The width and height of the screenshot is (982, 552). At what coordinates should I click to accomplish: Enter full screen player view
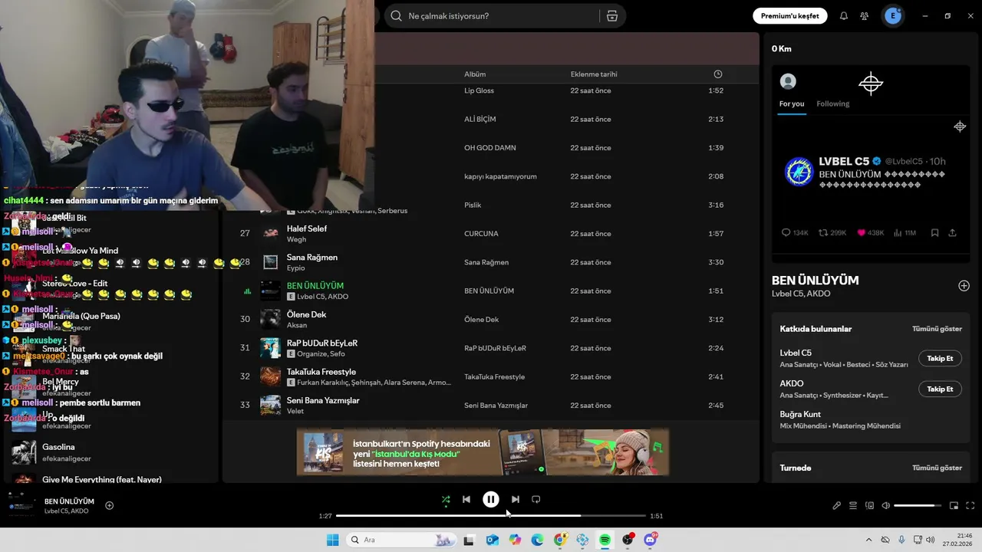pos(970,506)
